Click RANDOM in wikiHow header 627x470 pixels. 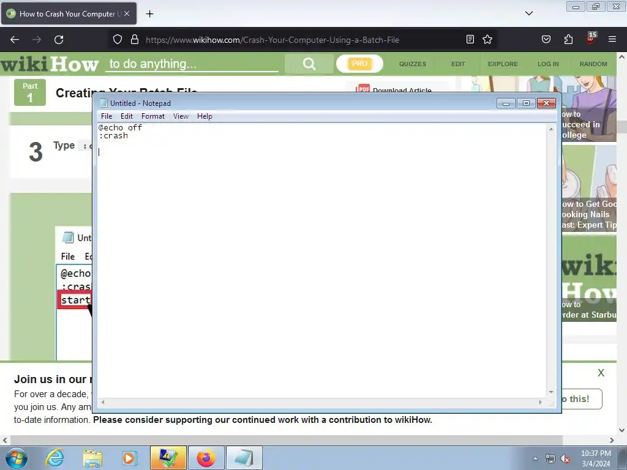[x=593, y=64]
